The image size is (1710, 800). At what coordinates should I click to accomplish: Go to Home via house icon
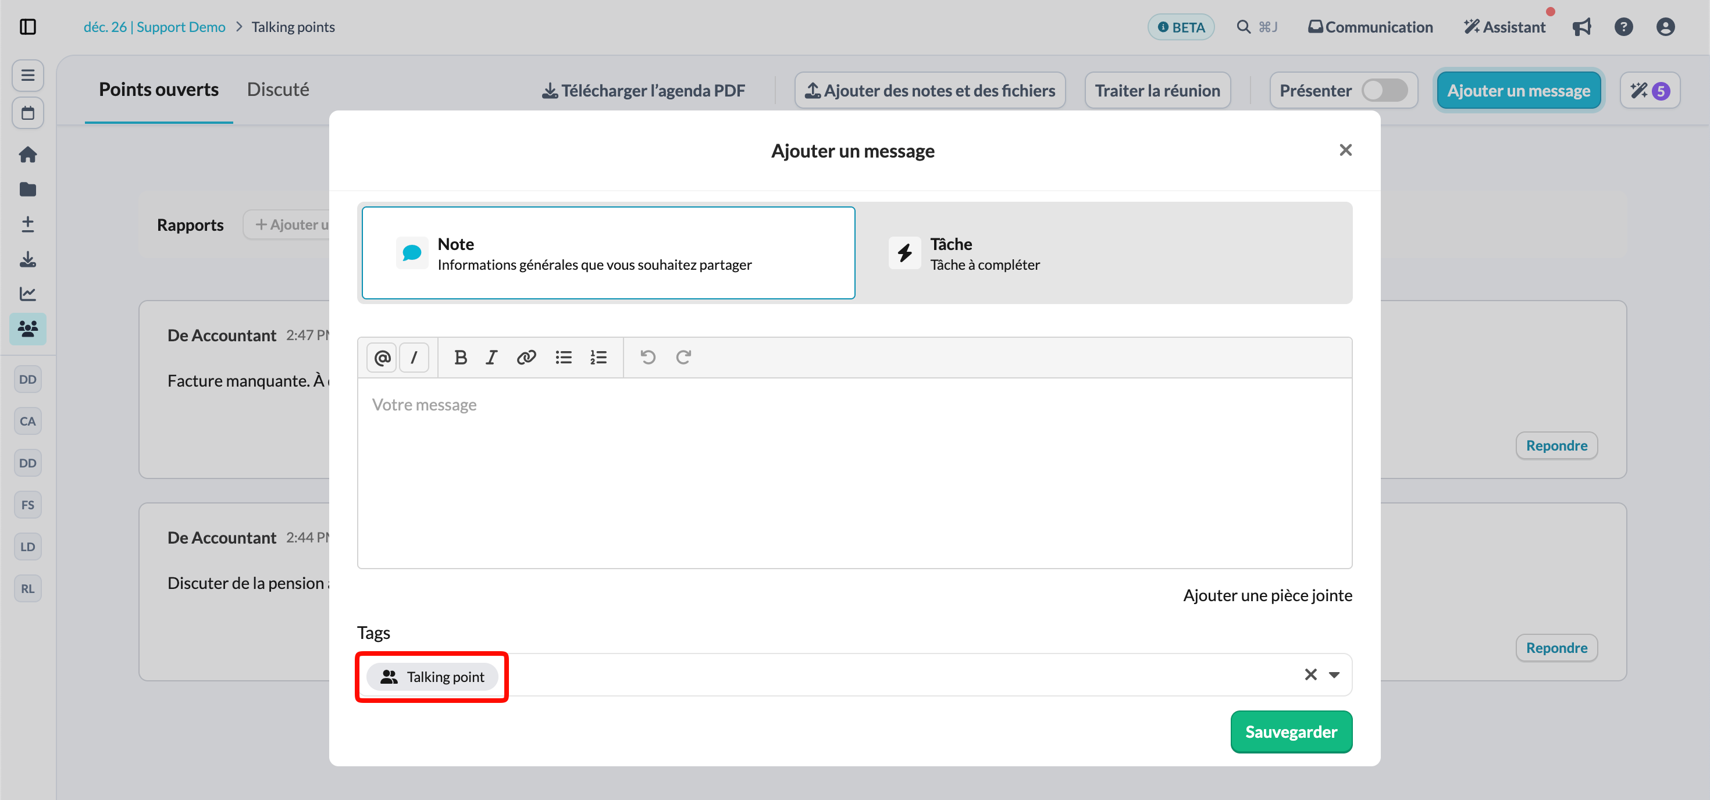(x=28, y=155)
